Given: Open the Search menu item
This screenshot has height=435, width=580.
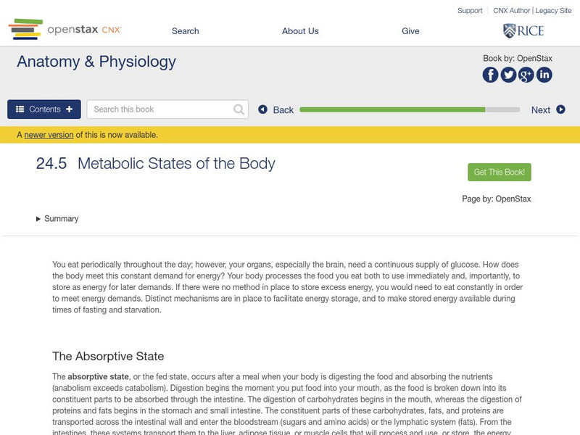Looking at the screenshot, I should click(184, 31).
